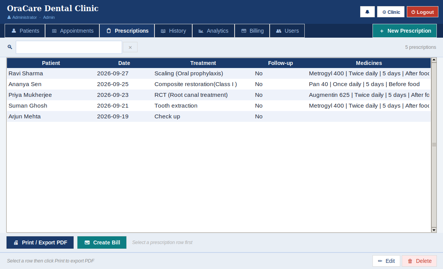Create a New Prescription

click(x=404, y=31)
